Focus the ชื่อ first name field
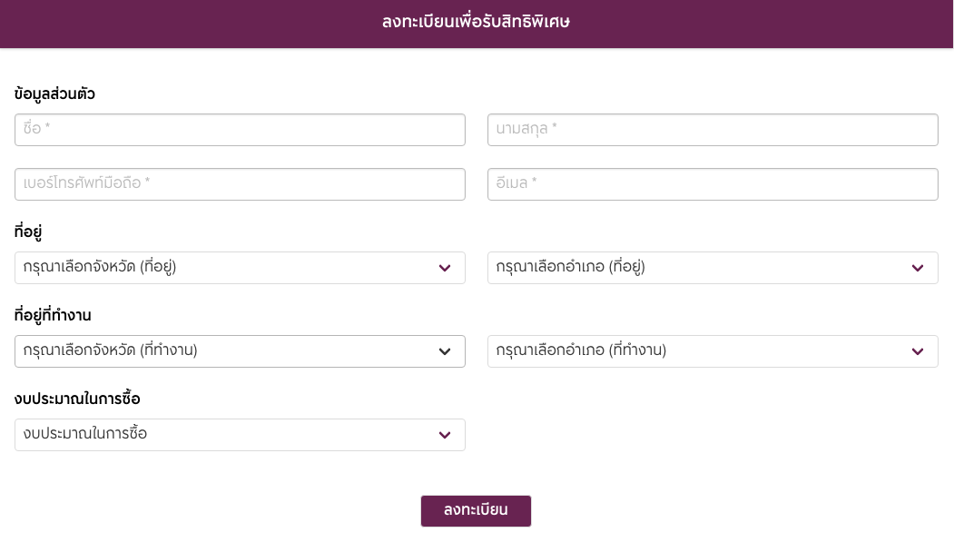The width and height of the screenshot is (954, 552). 240,130
